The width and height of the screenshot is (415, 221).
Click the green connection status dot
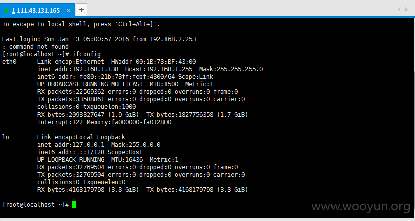point(6,11)
